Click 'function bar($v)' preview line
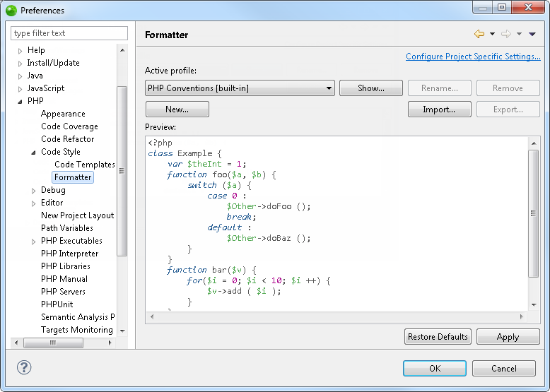Viewport: 550px width, 392px height. tap(211, 270)
